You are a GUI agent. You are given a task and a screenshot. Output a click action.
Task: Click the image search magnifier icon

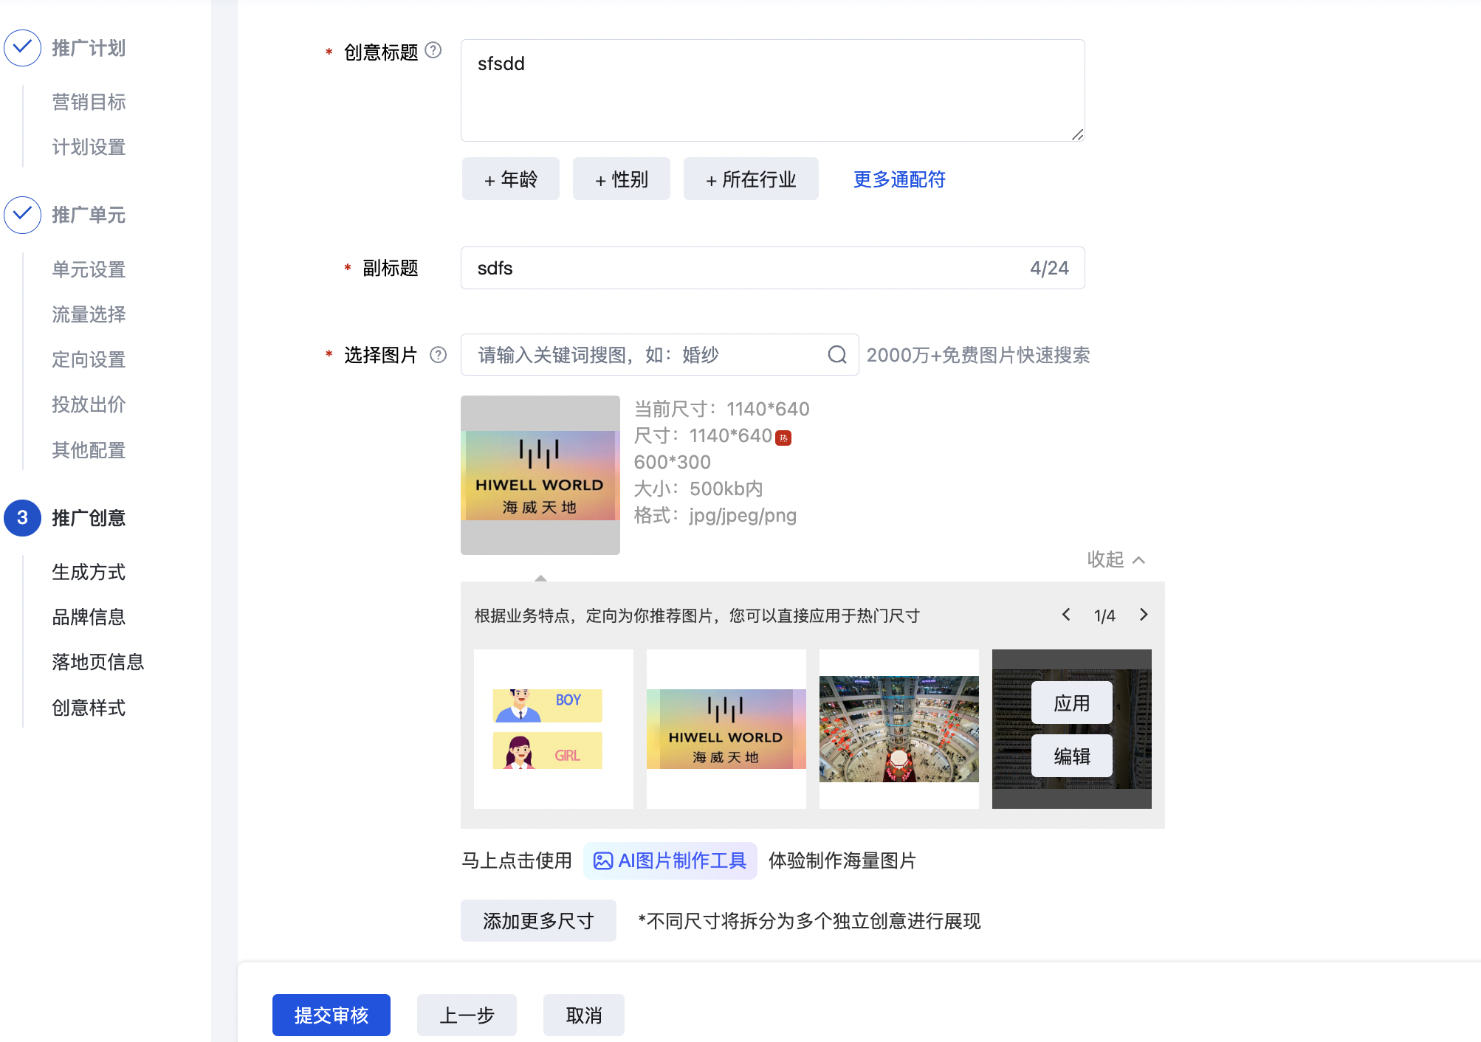click(x=836, y=355)
